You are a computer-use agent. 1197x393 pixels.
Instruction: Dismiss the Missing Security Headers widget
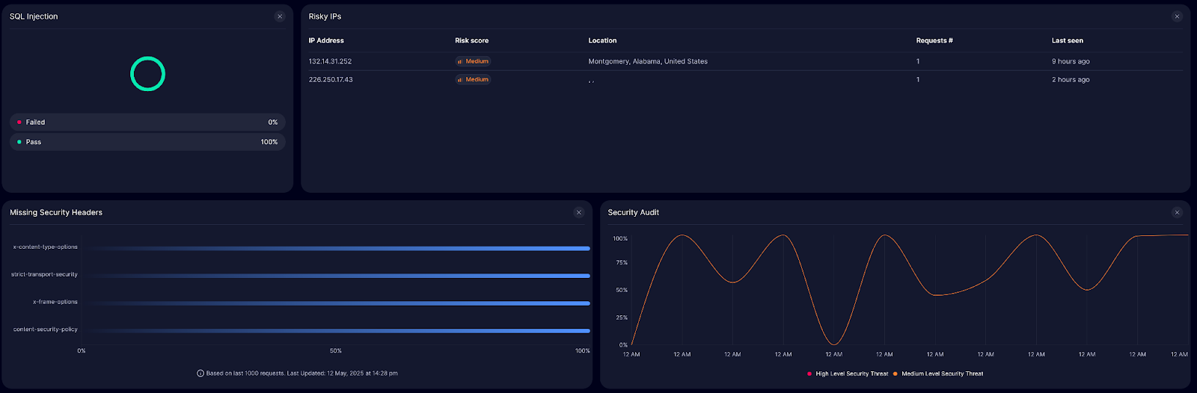tap(578, 213)
